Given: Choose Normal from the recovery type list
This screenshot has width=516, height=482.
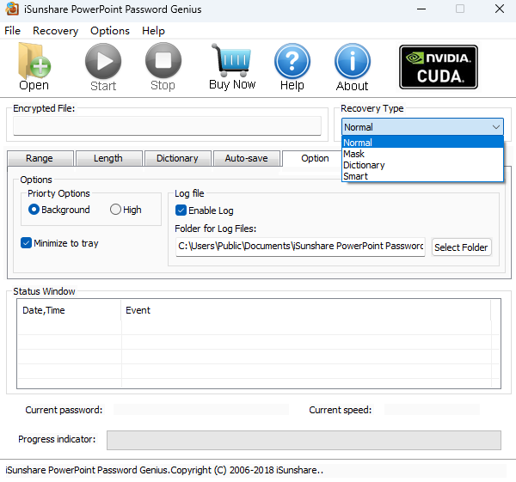Looking at the screenshot, I should click(x=422, y=143).
